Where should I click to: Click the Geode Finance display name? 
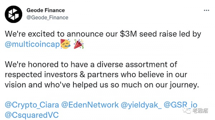46,10
